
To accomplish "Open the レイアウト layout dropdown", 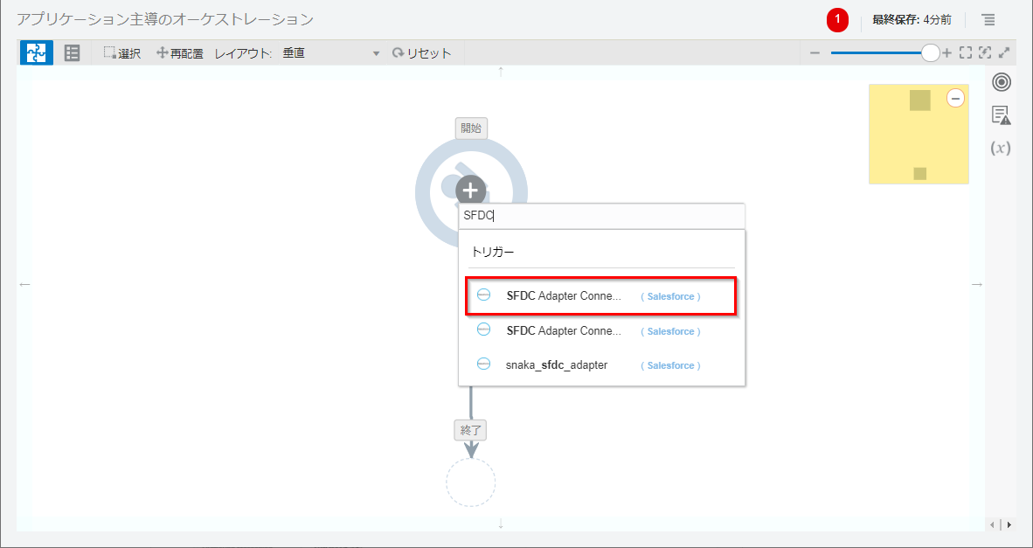I will coord(330,53).
